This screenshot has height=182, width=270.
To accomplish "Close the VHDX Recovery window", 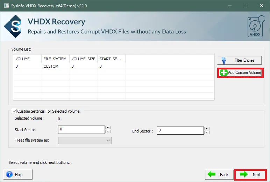I will pos(262,6).
